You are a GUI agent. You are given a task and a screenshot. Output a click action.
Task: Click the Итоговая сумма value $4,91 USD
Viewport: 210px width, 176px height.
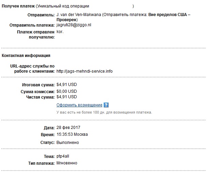[x=67, y=85]
